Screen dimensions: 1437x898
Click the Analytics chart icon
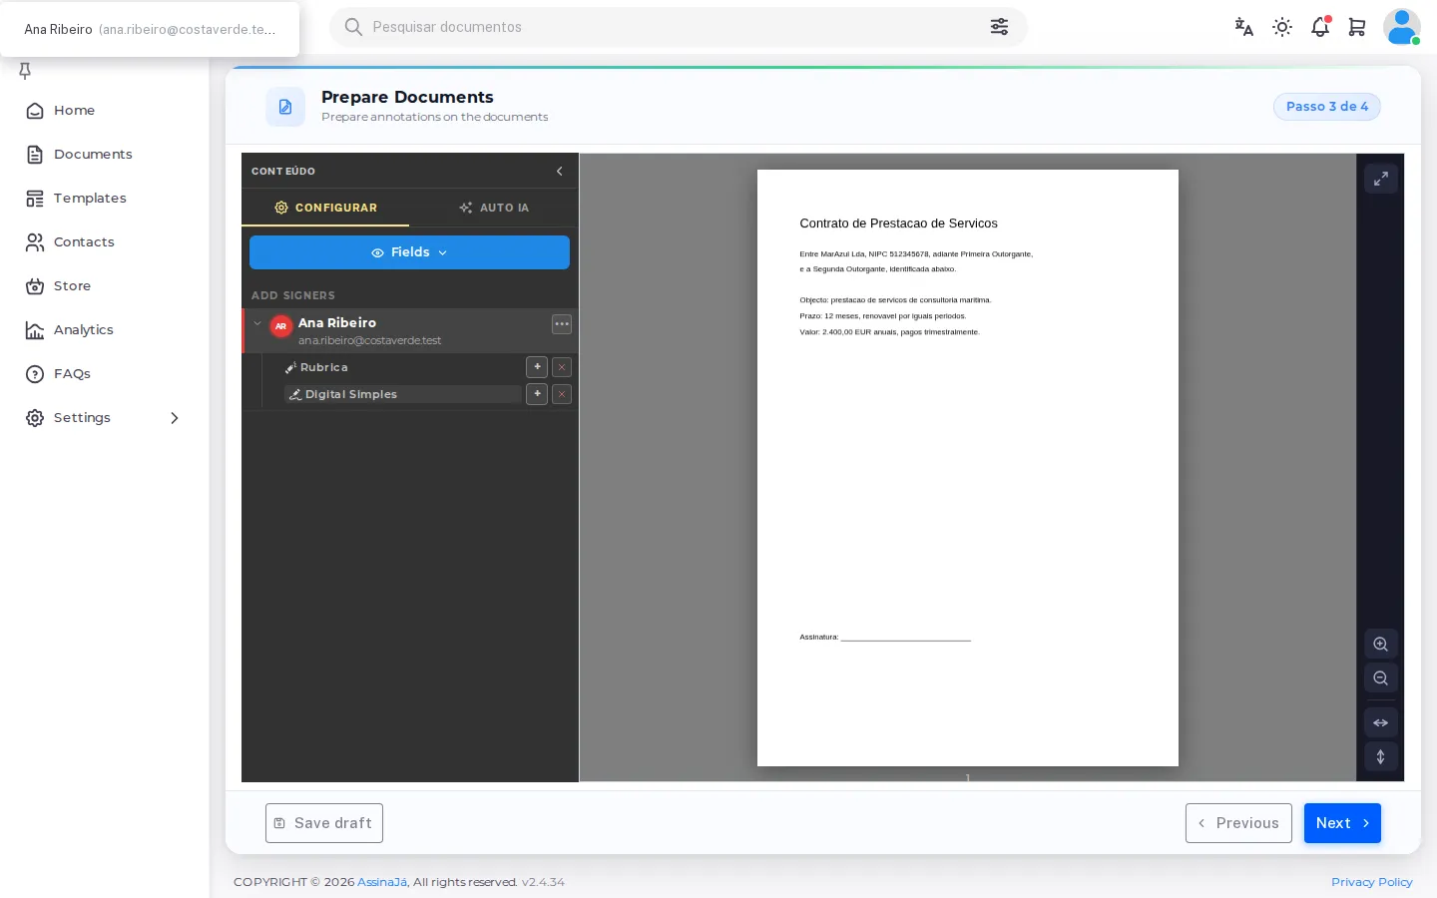click(35, 330)
